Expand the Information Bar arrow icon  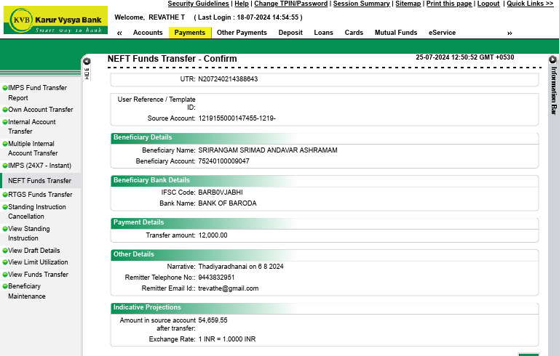553,60
